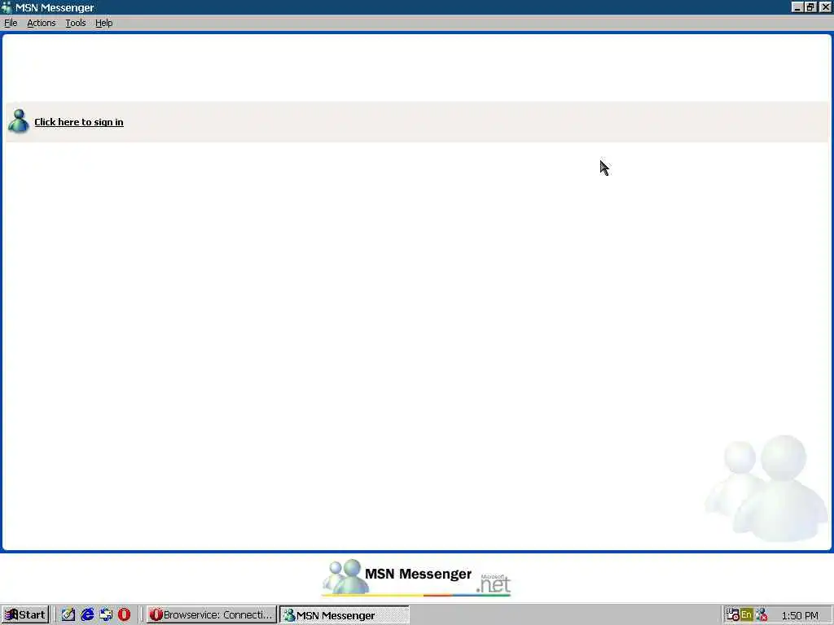Screen dimensions: 834x625
Task: Launch Internet Explorer from quick launch
Action: (87, 615)
